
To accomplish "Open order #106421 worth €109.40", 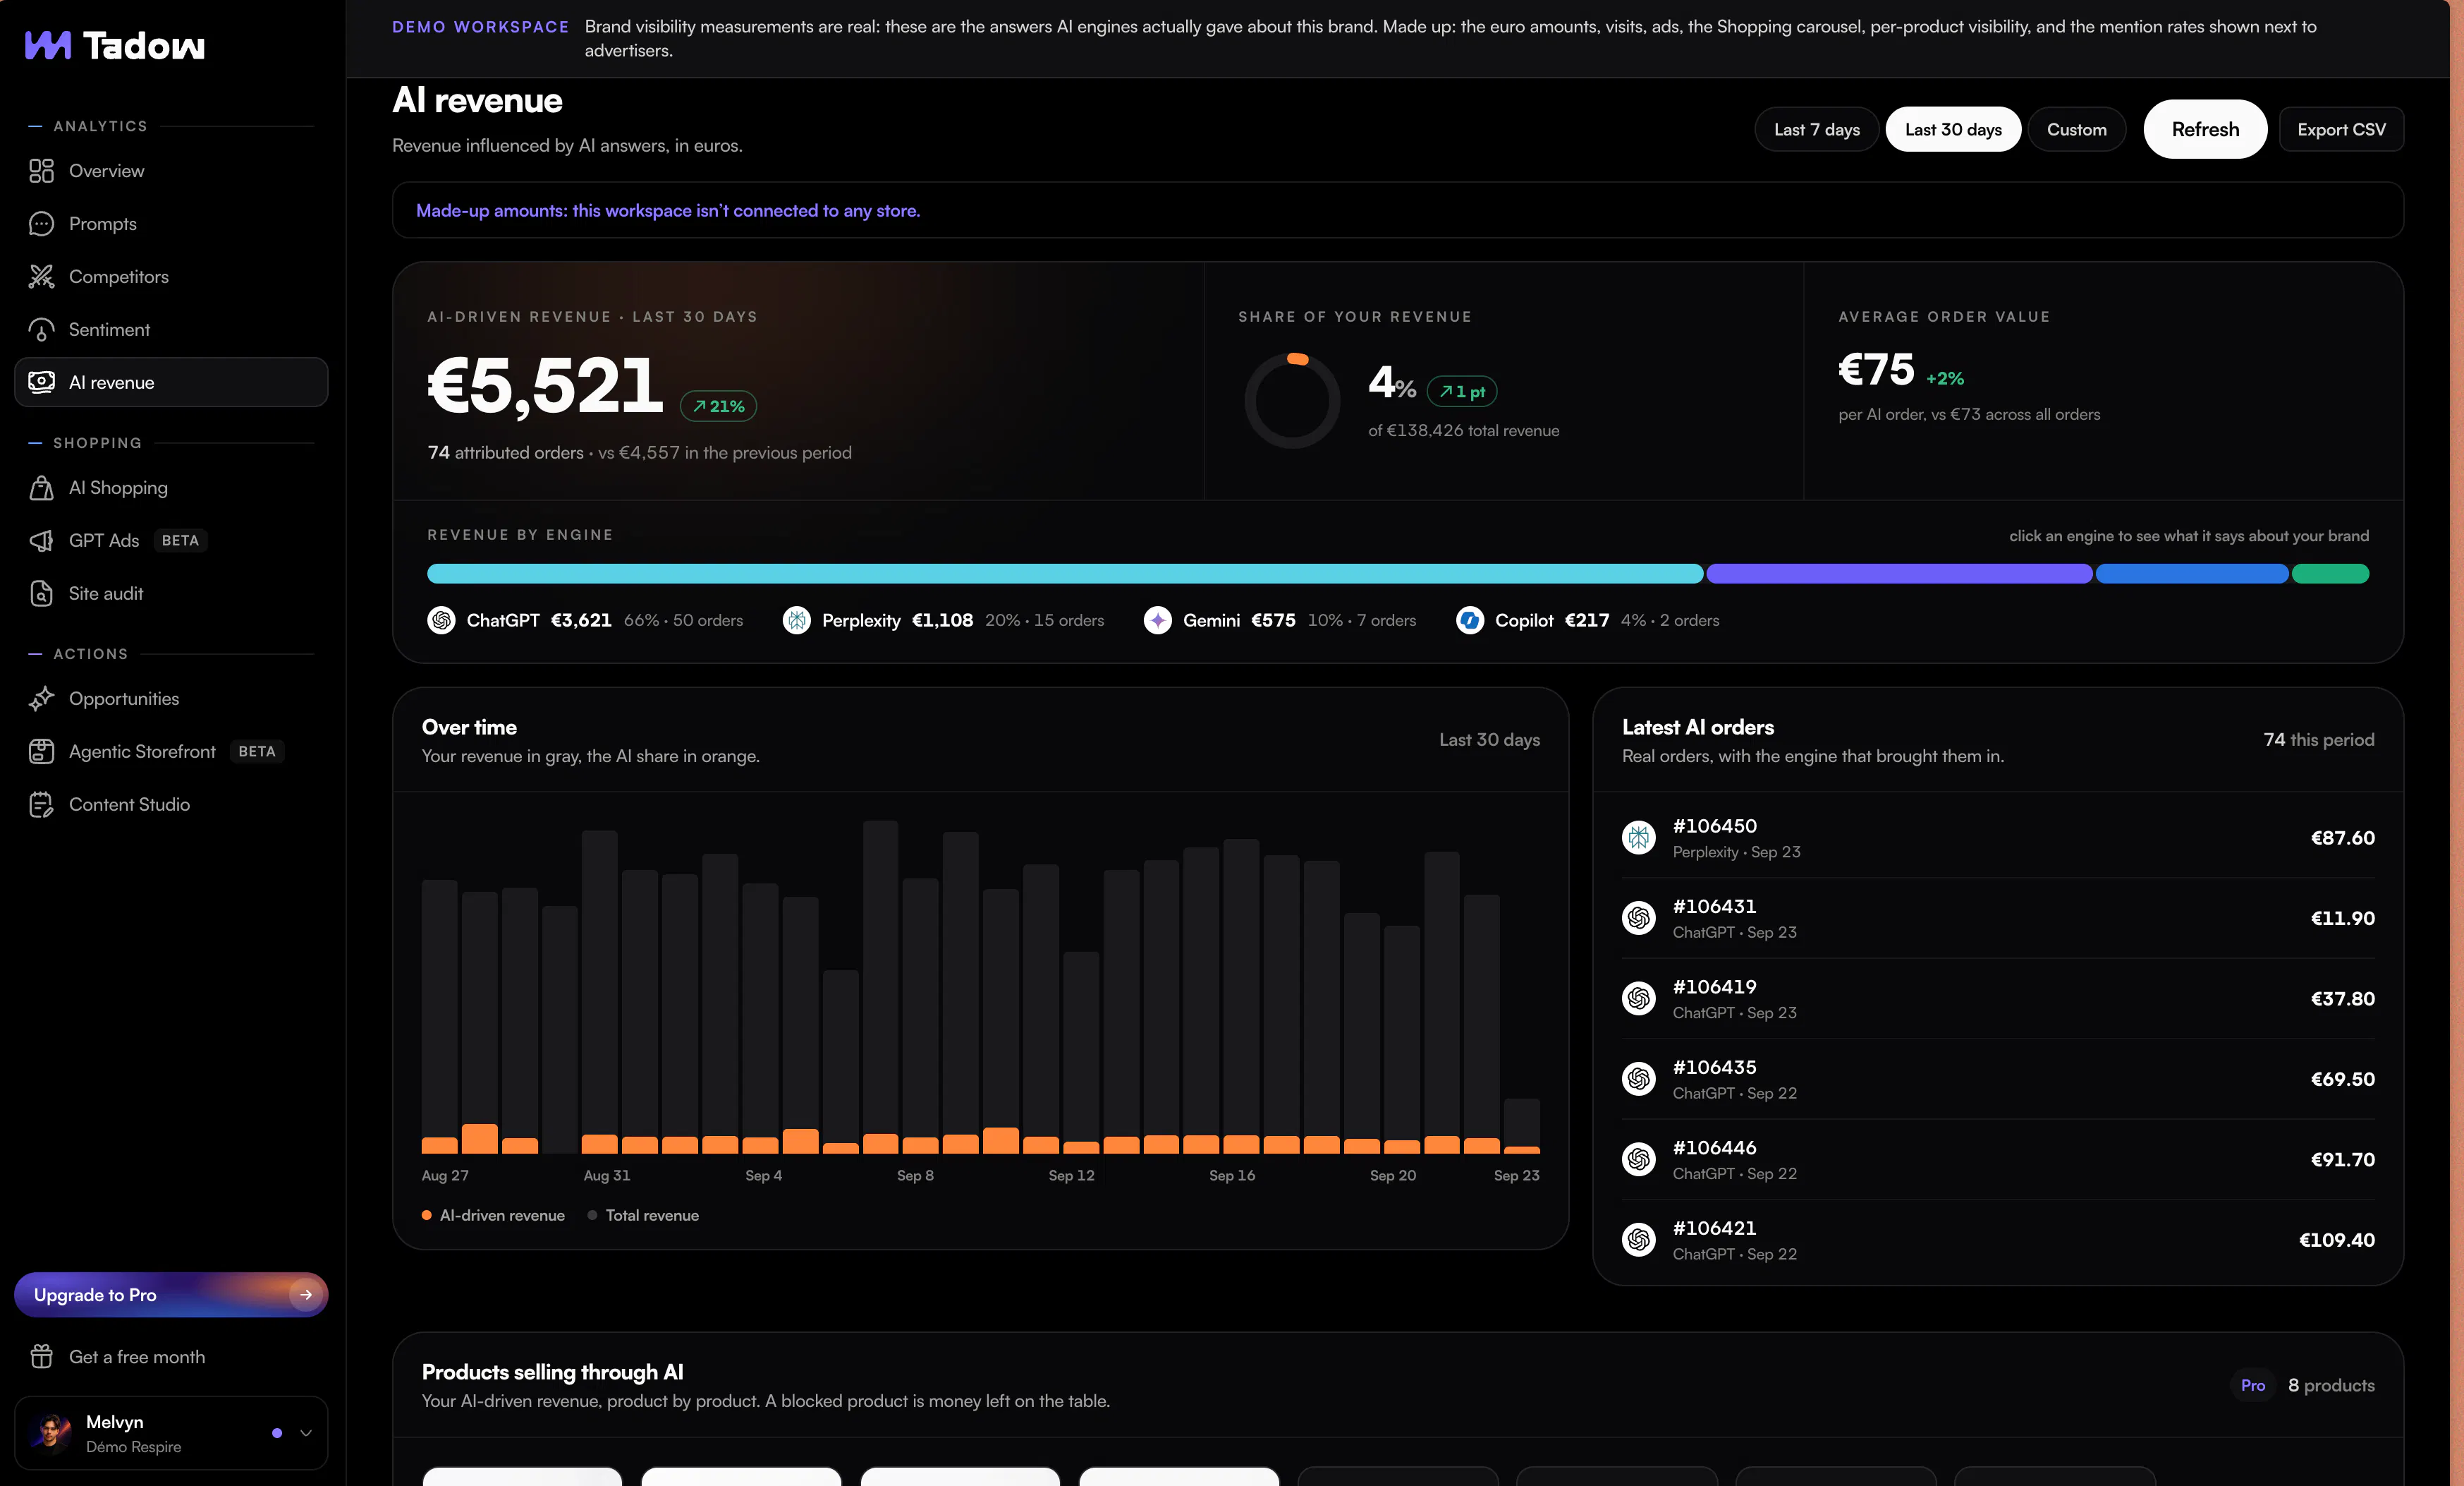I will coord(1998,1240).
